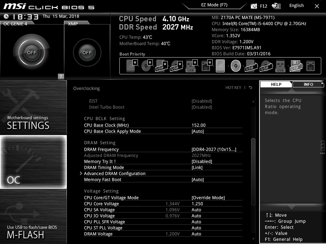
Task: Click the side panel expand arrows at right edge
Action: (322, 153)
